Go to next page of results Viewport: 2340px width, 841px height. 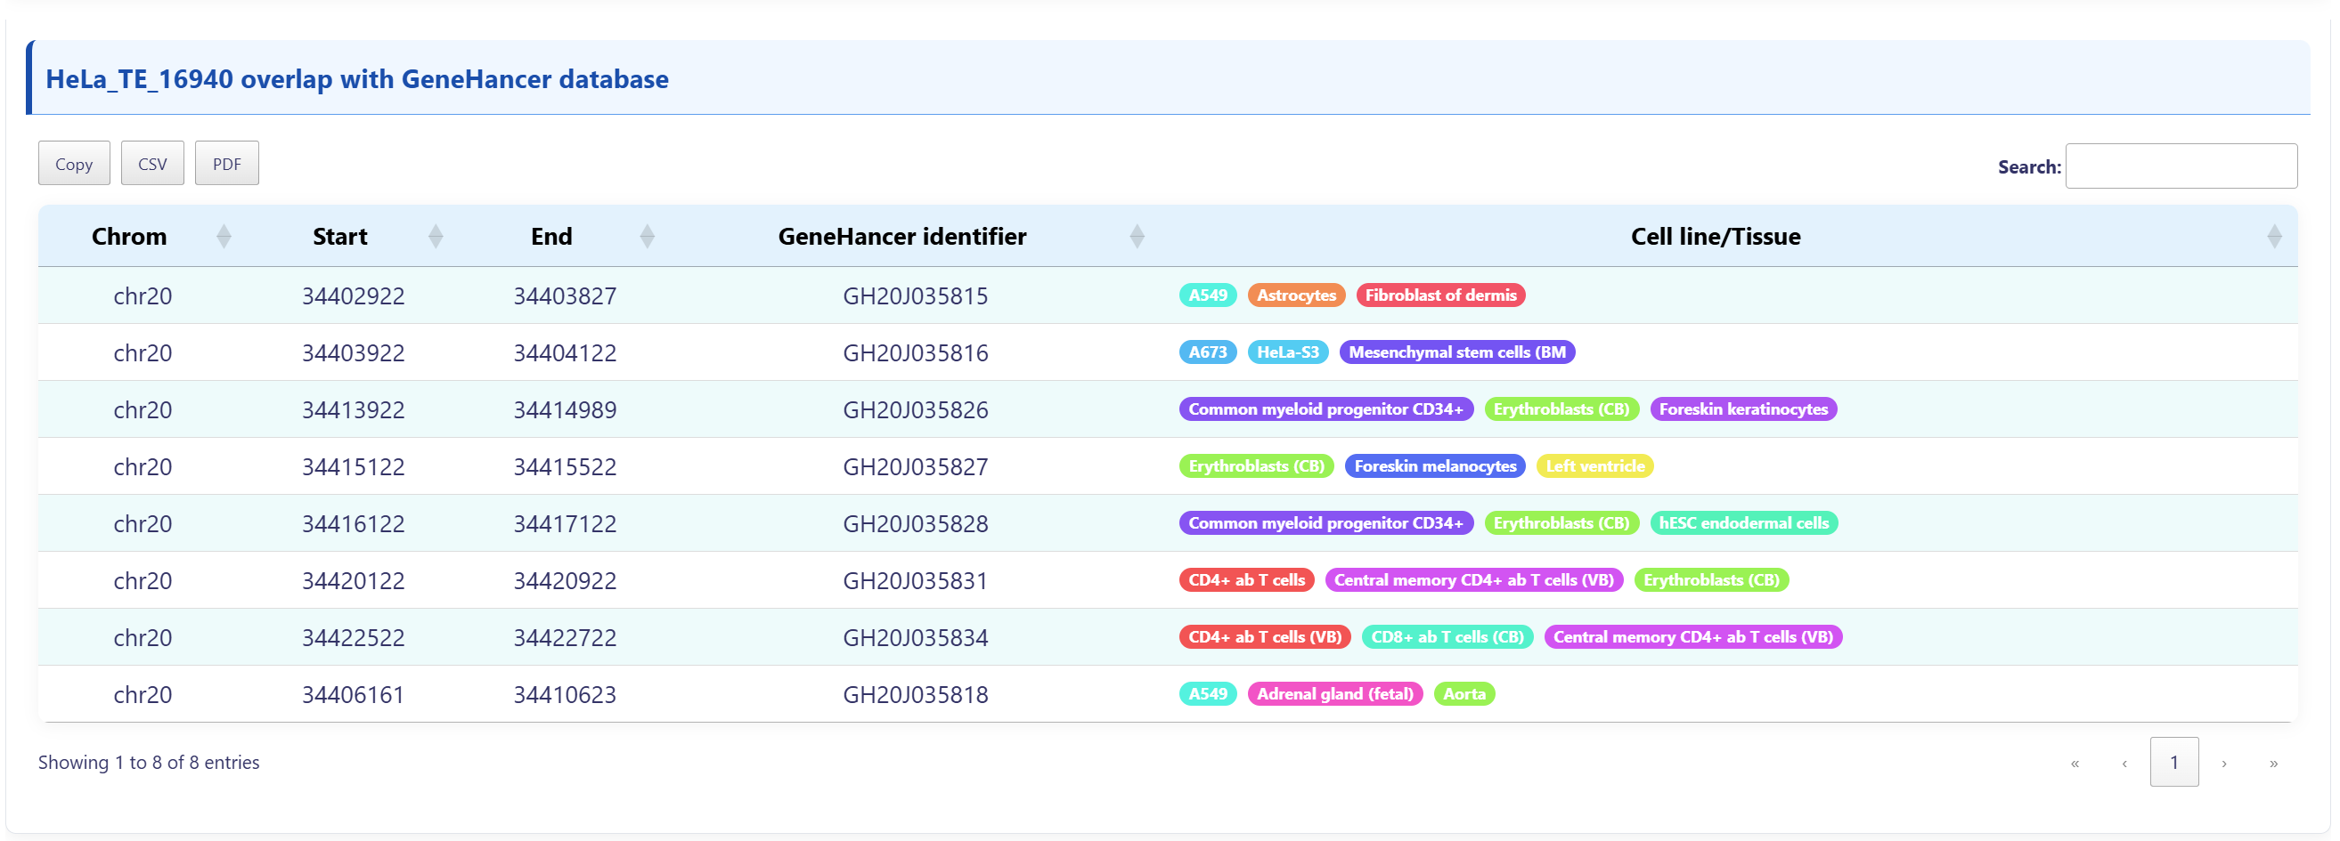click(2223, 763)
